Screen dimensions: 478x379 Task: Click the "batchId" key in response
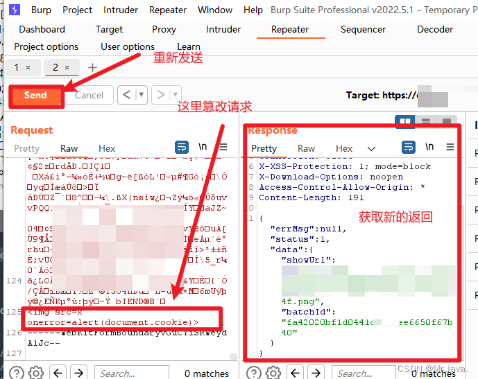pyautogui.click(x=308, y=312)
